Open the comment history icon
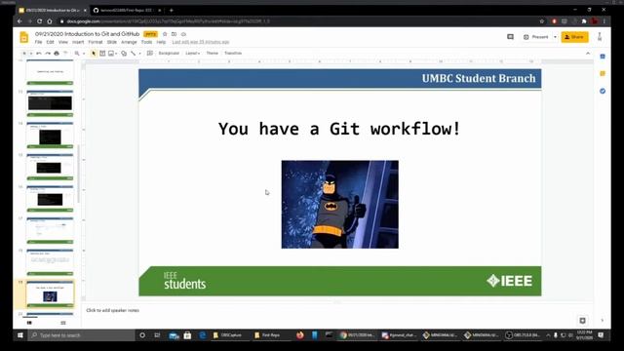 tap(510, 37)
